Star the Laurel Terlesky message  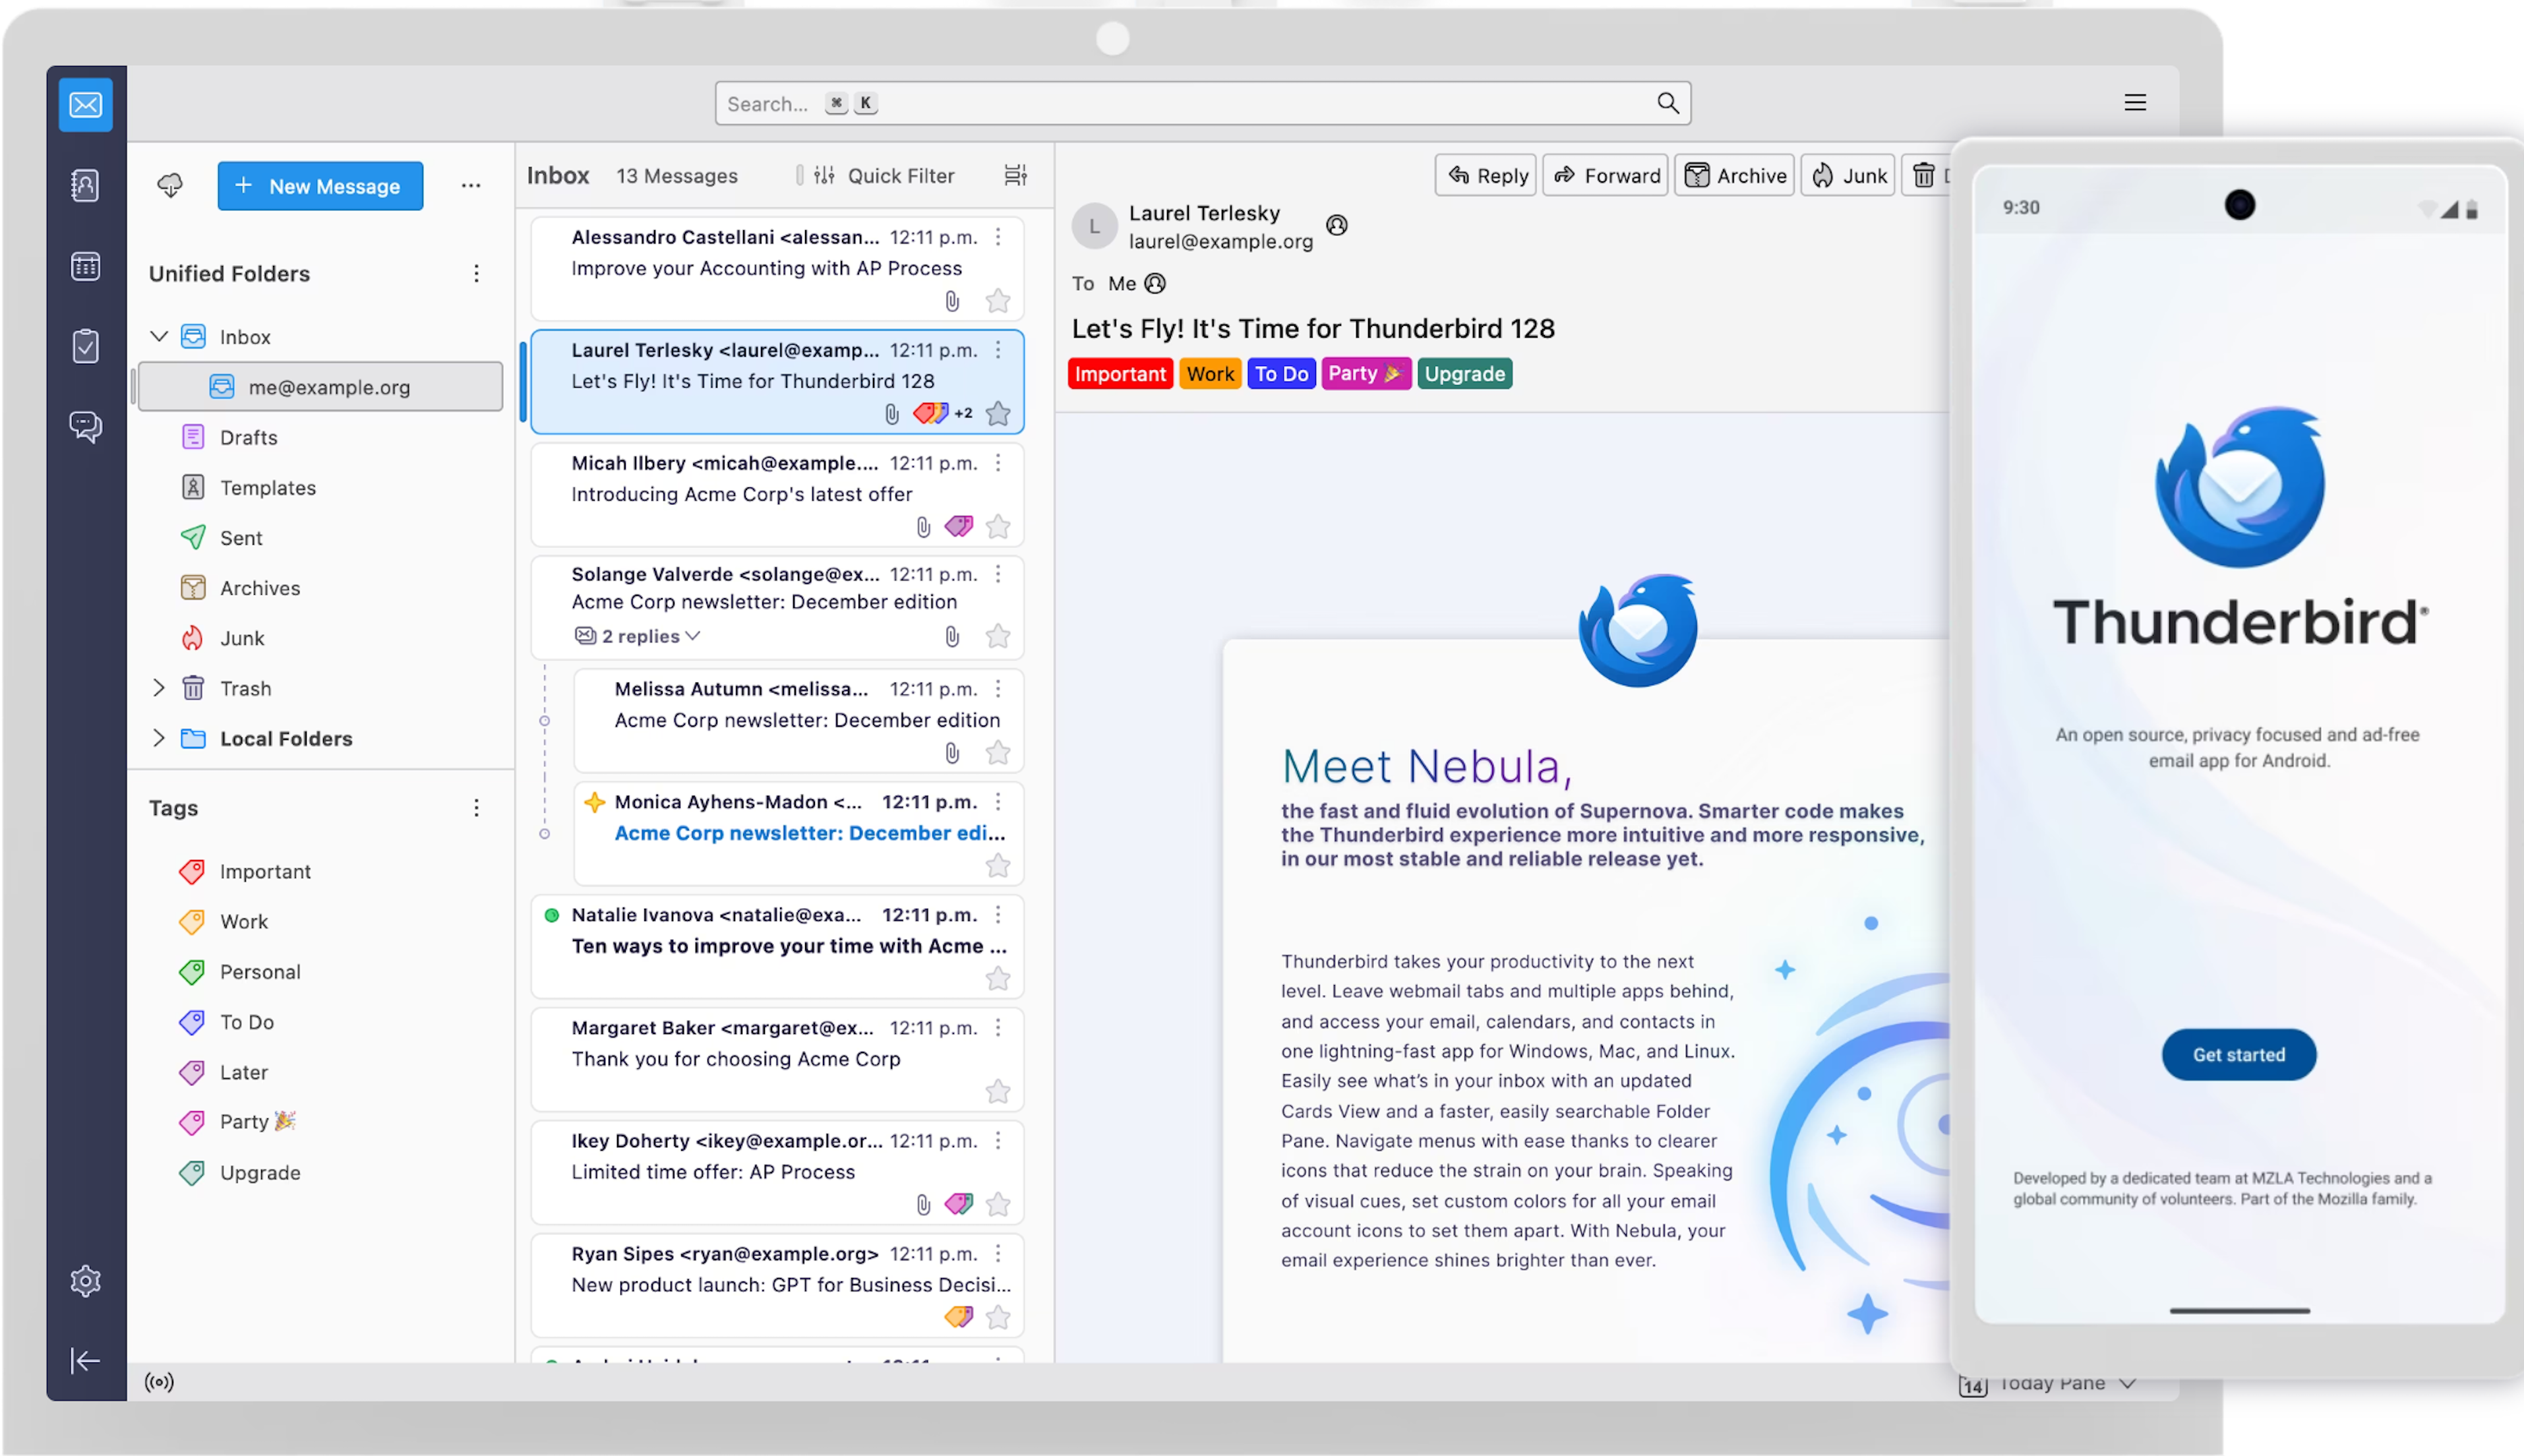point(998,413)
